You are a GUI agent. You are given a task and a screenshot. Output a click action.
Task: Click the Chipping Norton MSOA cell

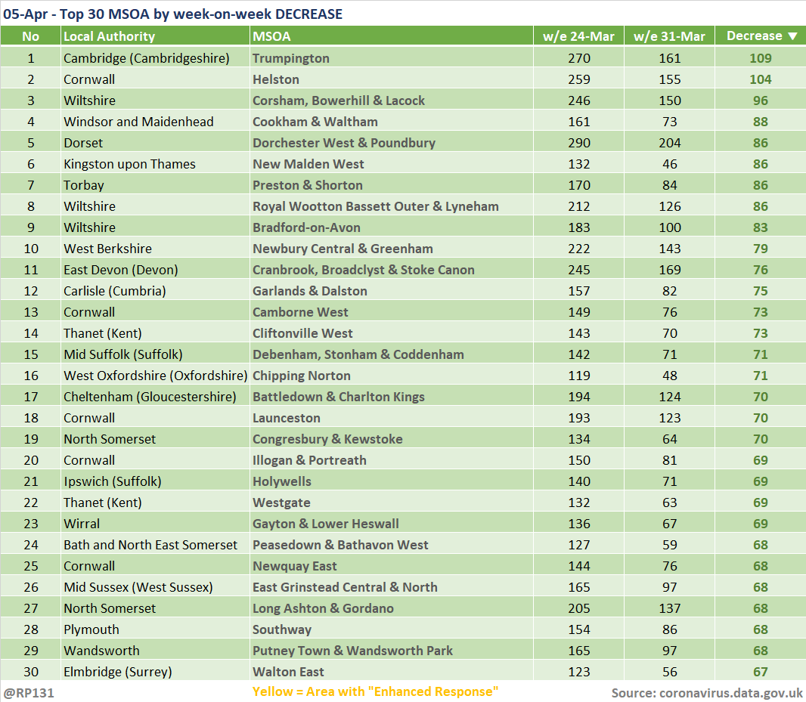(302, 376)
